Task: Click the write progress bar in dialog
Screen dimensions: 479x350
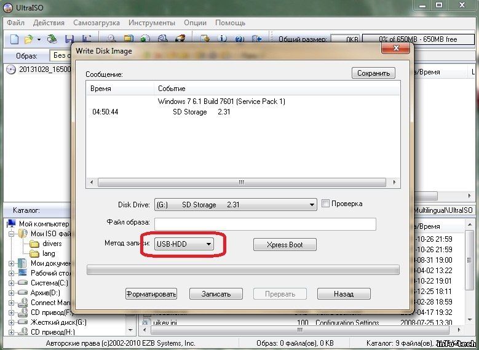Action: [243, 270]
